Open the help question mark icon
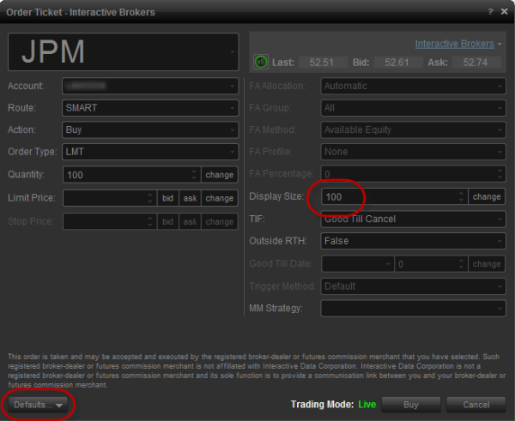 (x=490, y=11)
